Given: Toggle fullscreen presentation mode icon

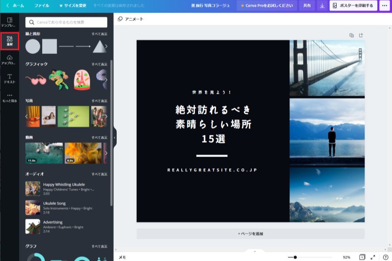Looking at the screenshot, I should [x=373, y=257].
